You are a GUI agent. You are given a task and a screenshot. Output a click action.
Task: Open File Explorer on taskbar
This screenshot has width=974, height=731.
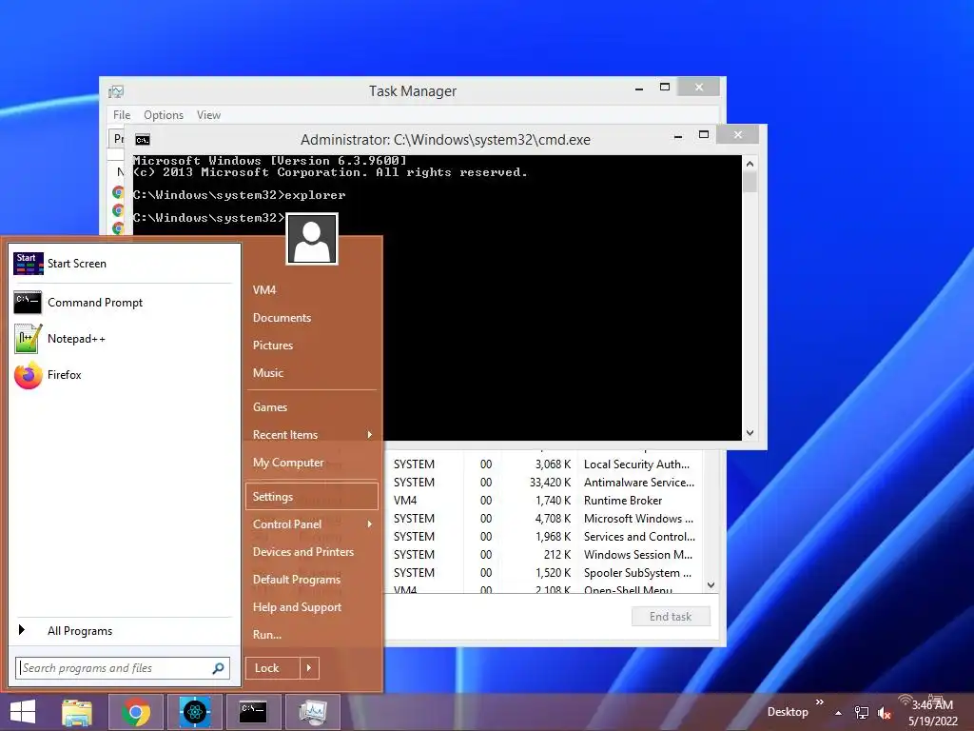point(77,712)
